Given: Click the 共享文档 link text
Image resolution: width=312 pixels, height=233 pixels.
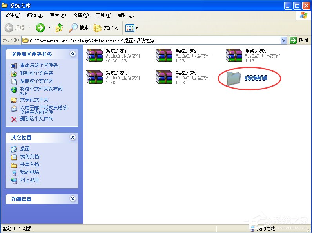Looking at the screenshot, I should point(30,164).
